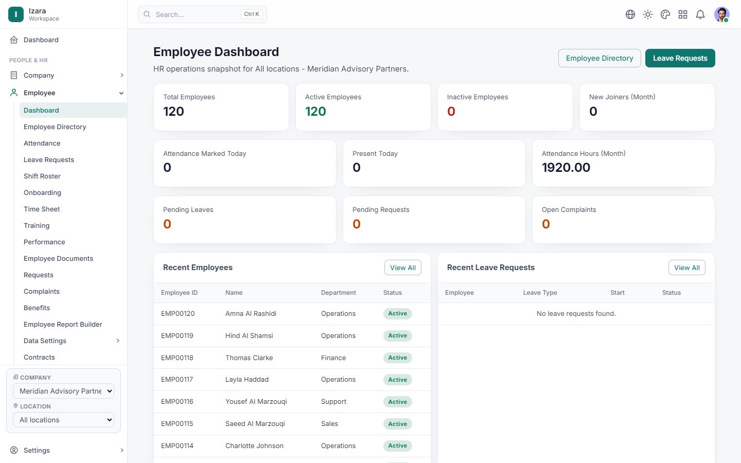Click the green Leave Requests button
Viewport: 741px width, 463px height.
click(680, 58)
